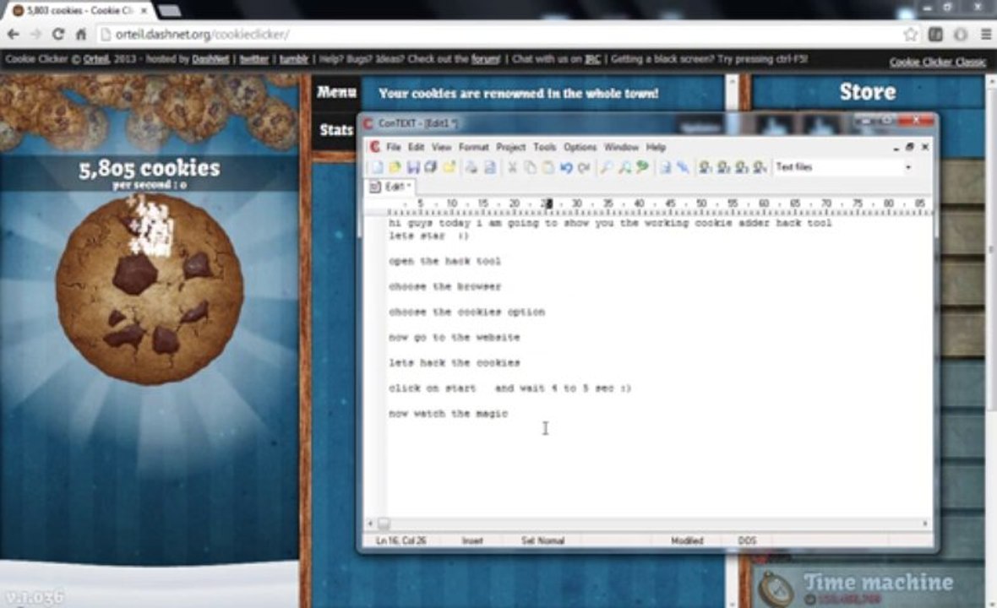Click the Print icon in ConTEXT toolbar

471,167
